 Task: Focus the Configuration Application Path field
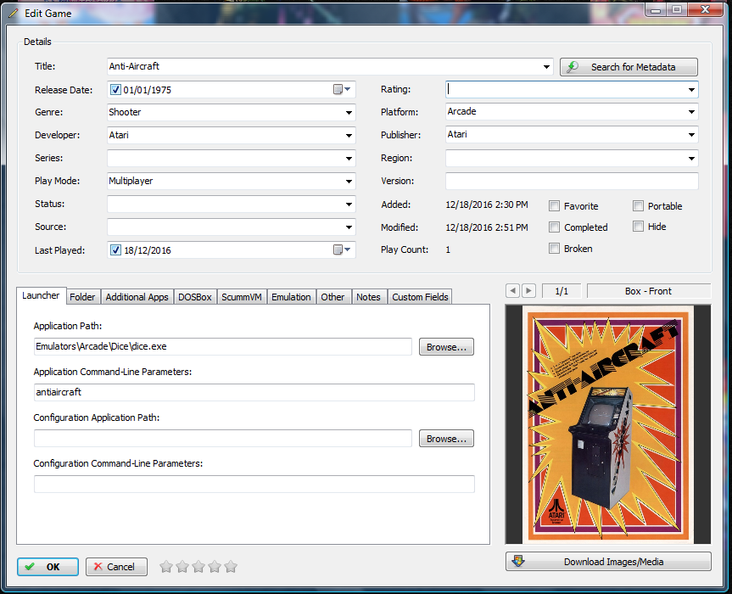[x=223, y=438]
